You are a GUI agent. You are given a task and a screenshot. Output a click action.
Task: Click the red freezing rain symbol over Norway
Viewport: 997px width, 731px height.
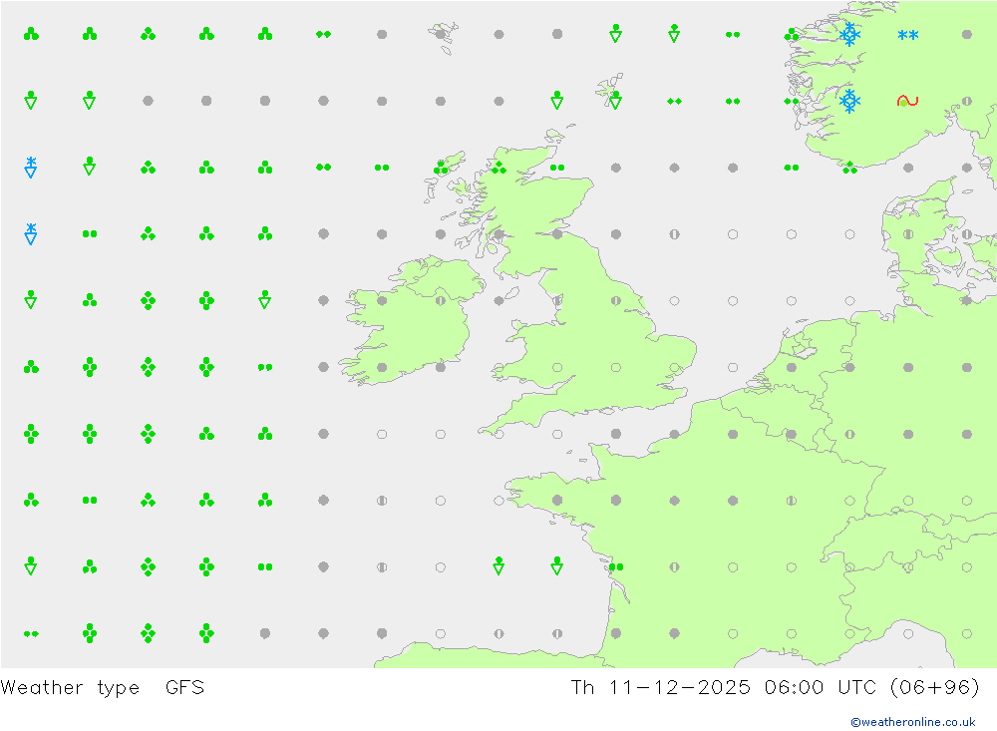(x=907, y=101)
